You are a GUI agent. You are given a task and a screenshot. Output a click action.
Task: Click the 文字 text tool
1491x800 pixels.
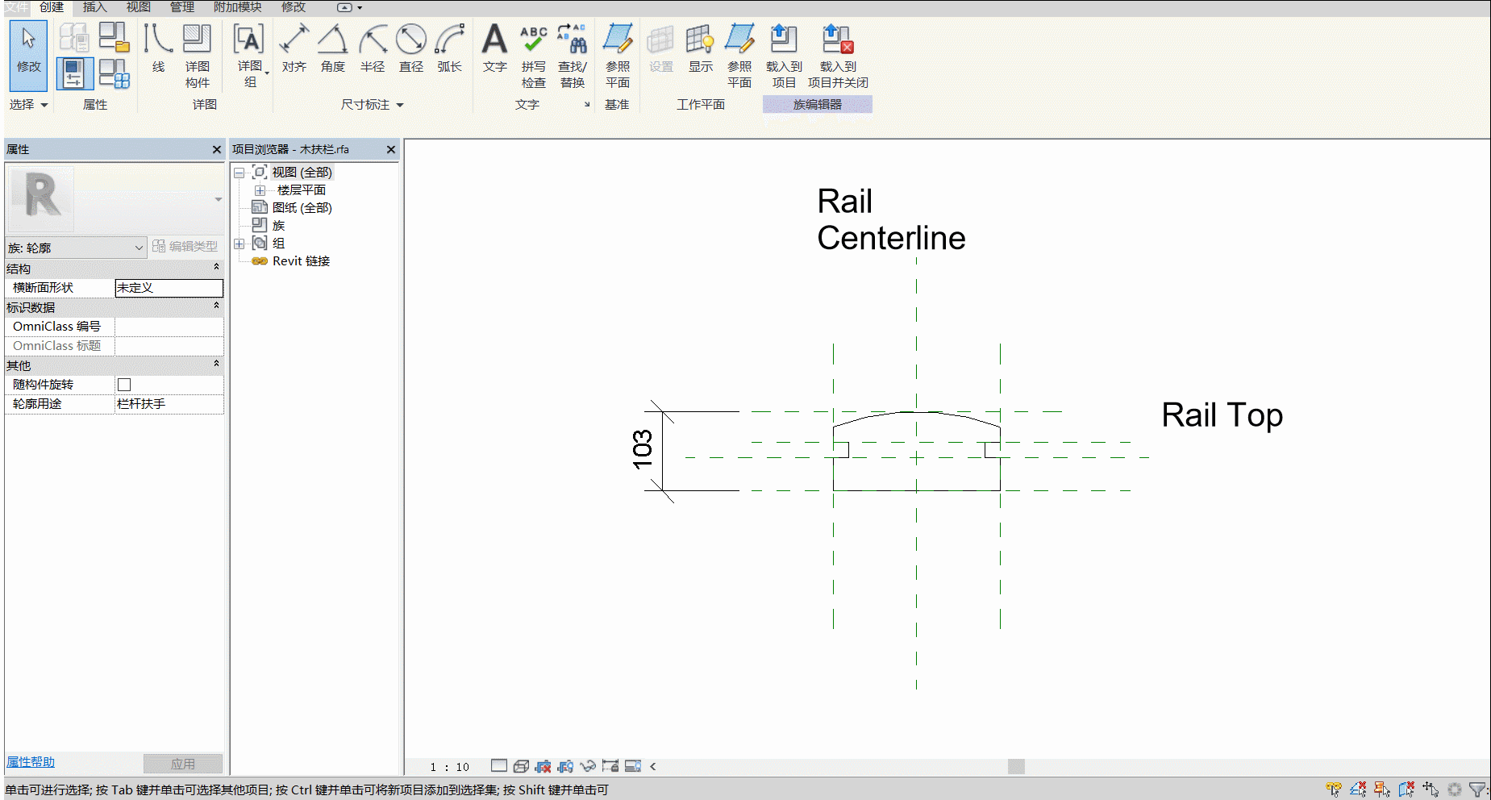pos(494,49)
